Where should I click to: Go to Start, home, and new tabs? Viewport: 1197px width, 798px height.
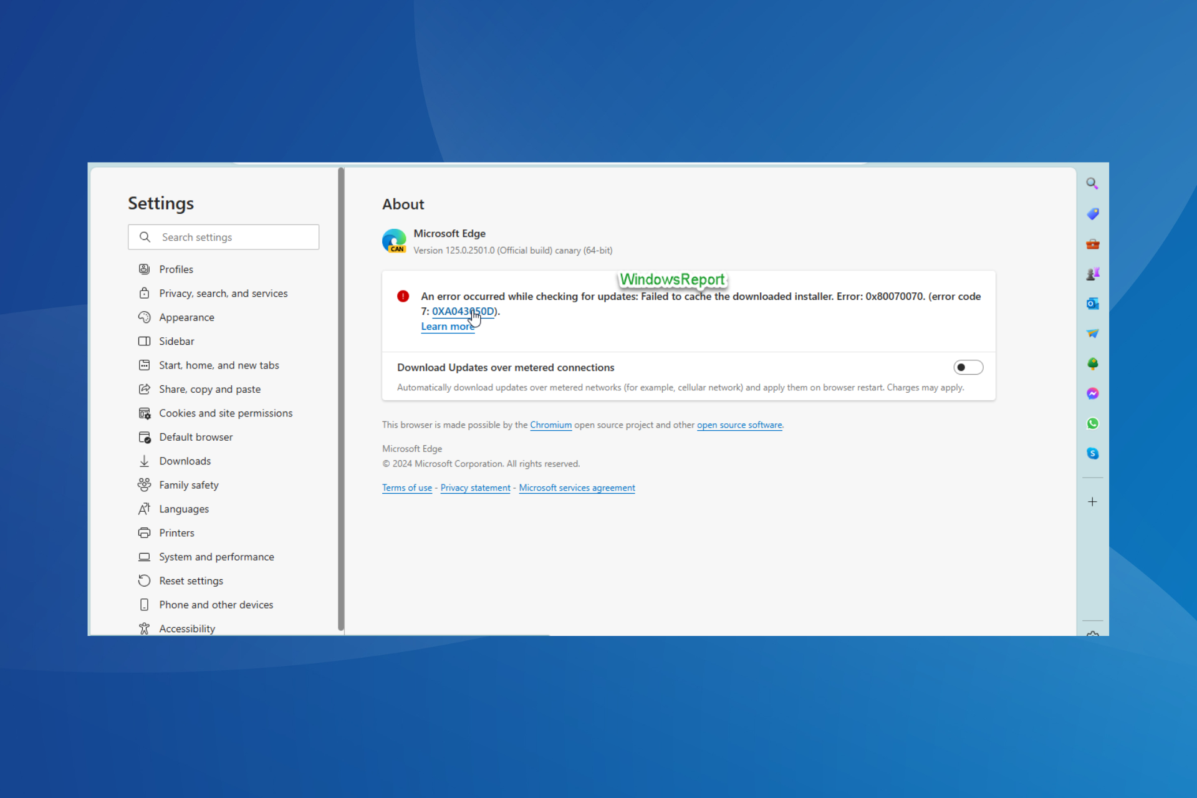pyautogui.click(x=219, y=365)
